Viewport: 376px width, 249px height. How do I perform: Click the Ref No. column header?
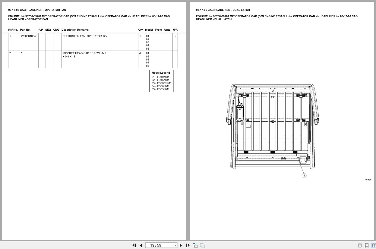click(13, 30)
